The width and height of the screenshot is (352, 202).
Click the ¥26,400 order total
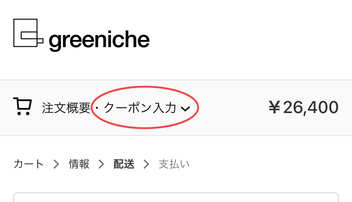tap(304, 108)
